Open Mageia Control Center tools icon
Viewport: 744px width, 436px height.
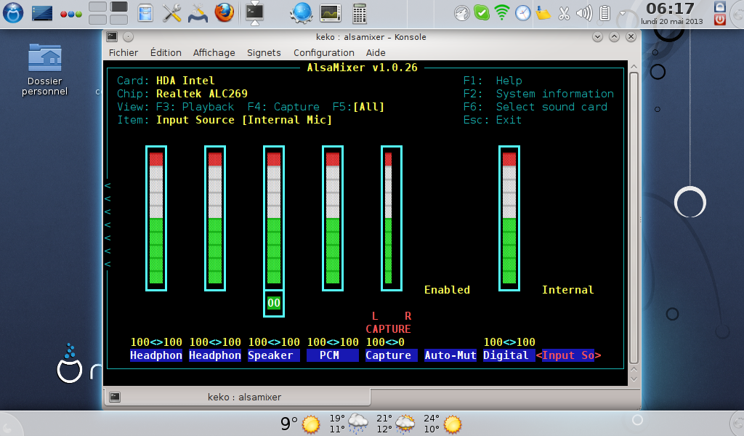[198, 13]
